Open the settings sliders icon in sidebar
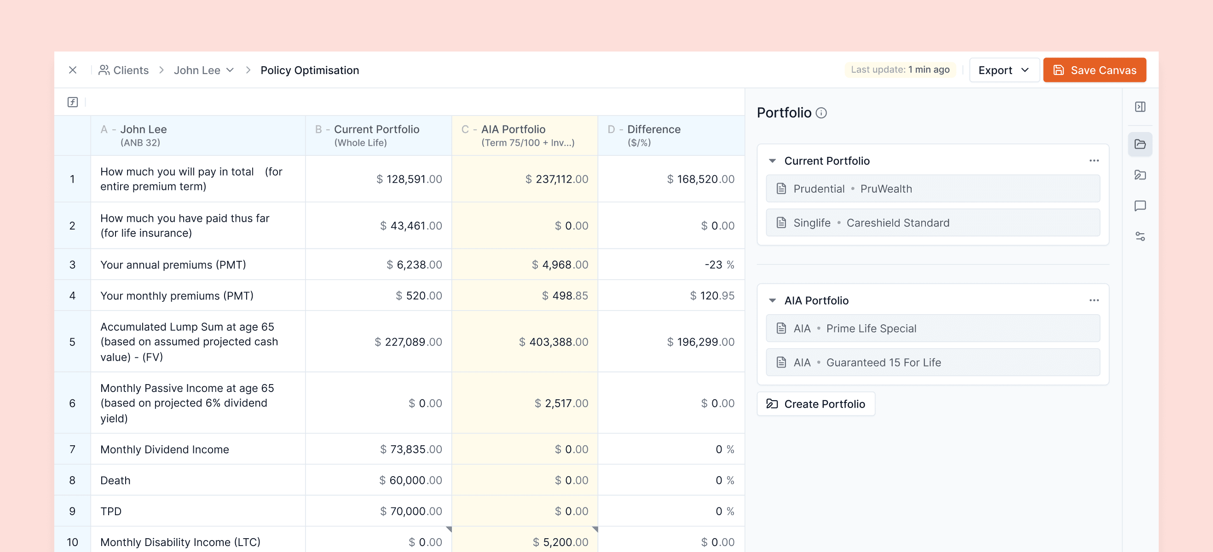 pyautogui.click(x=1140, y=237)
